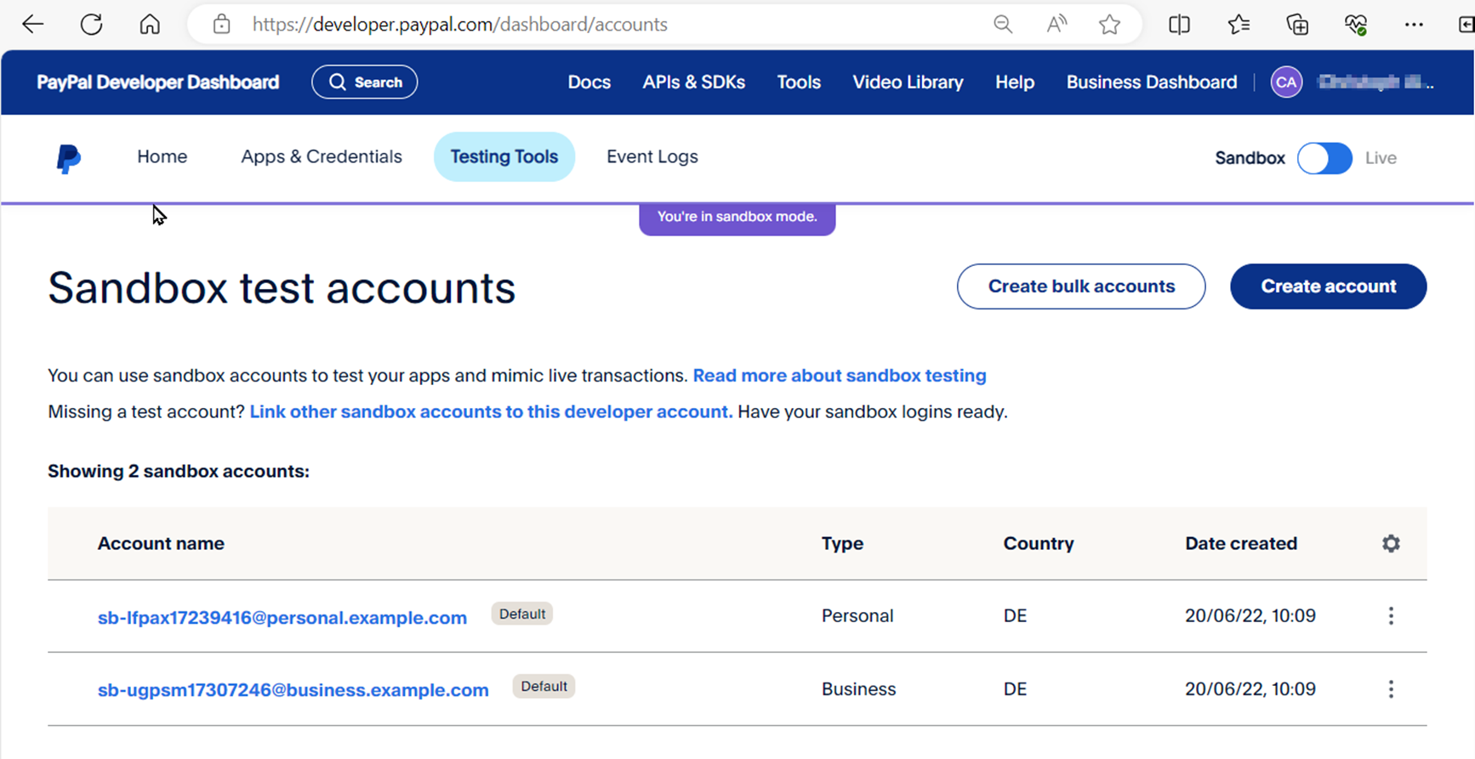This screenshot has width=1475, height=759.
Task: Open Docs in the top navigation
Action: coord(589,82)
